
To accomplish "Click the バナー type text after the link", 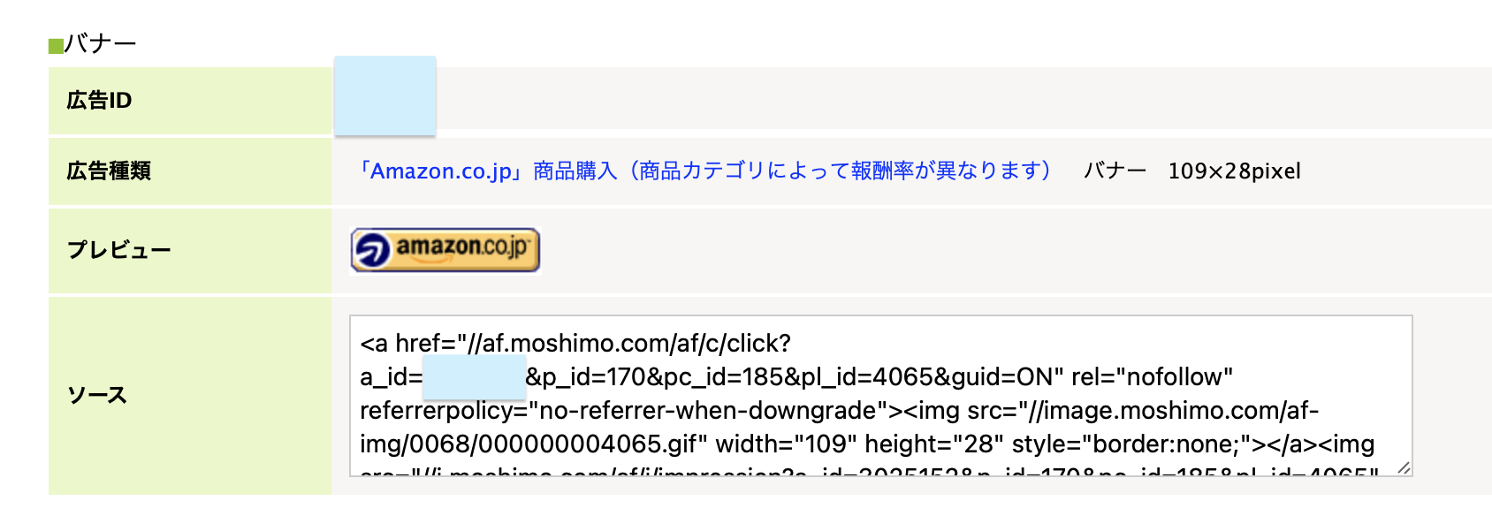I will pyautogui.click(x=1115, y=171).
